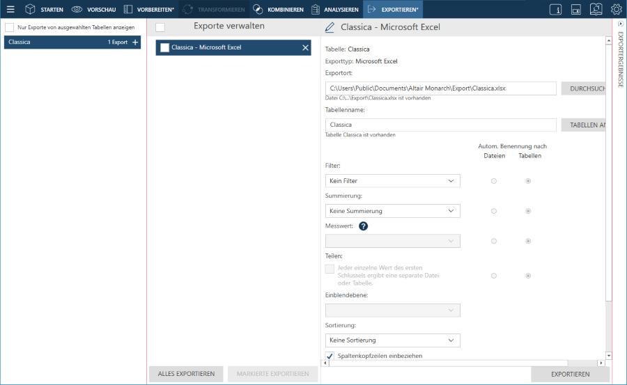Viewport: 627px width, 385px height.
Task: Go to the Vorschau tab
Action: 94,10
